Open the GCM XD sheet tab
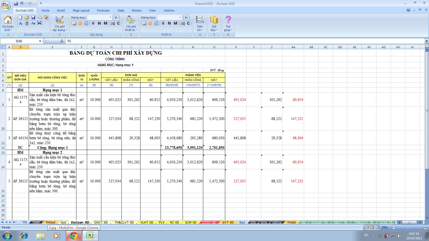The height and width of the screenshot is (241, 429). (x=191, y=223)
